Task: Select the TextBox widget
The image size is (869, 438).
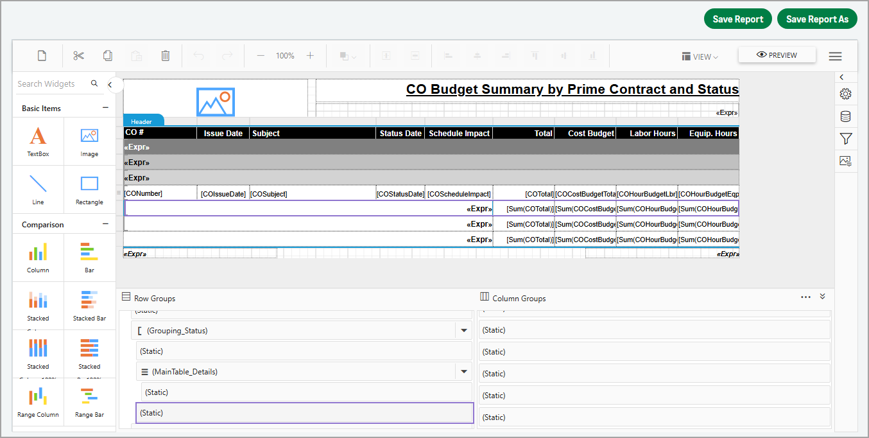Action: click(x=38, y=141)
